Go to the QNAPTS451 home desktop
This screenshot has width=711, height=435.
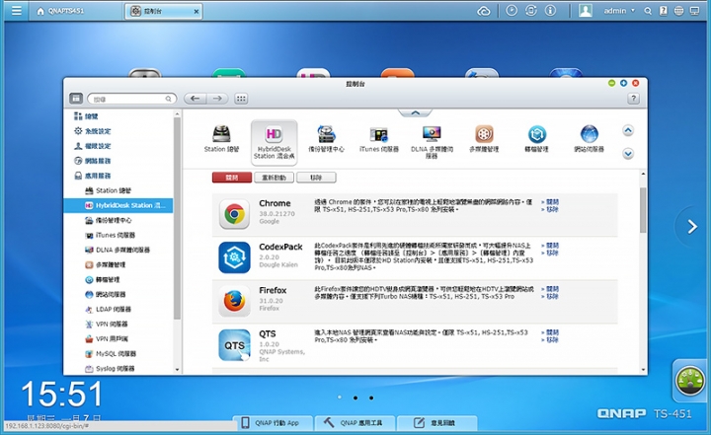coord(60,11)
